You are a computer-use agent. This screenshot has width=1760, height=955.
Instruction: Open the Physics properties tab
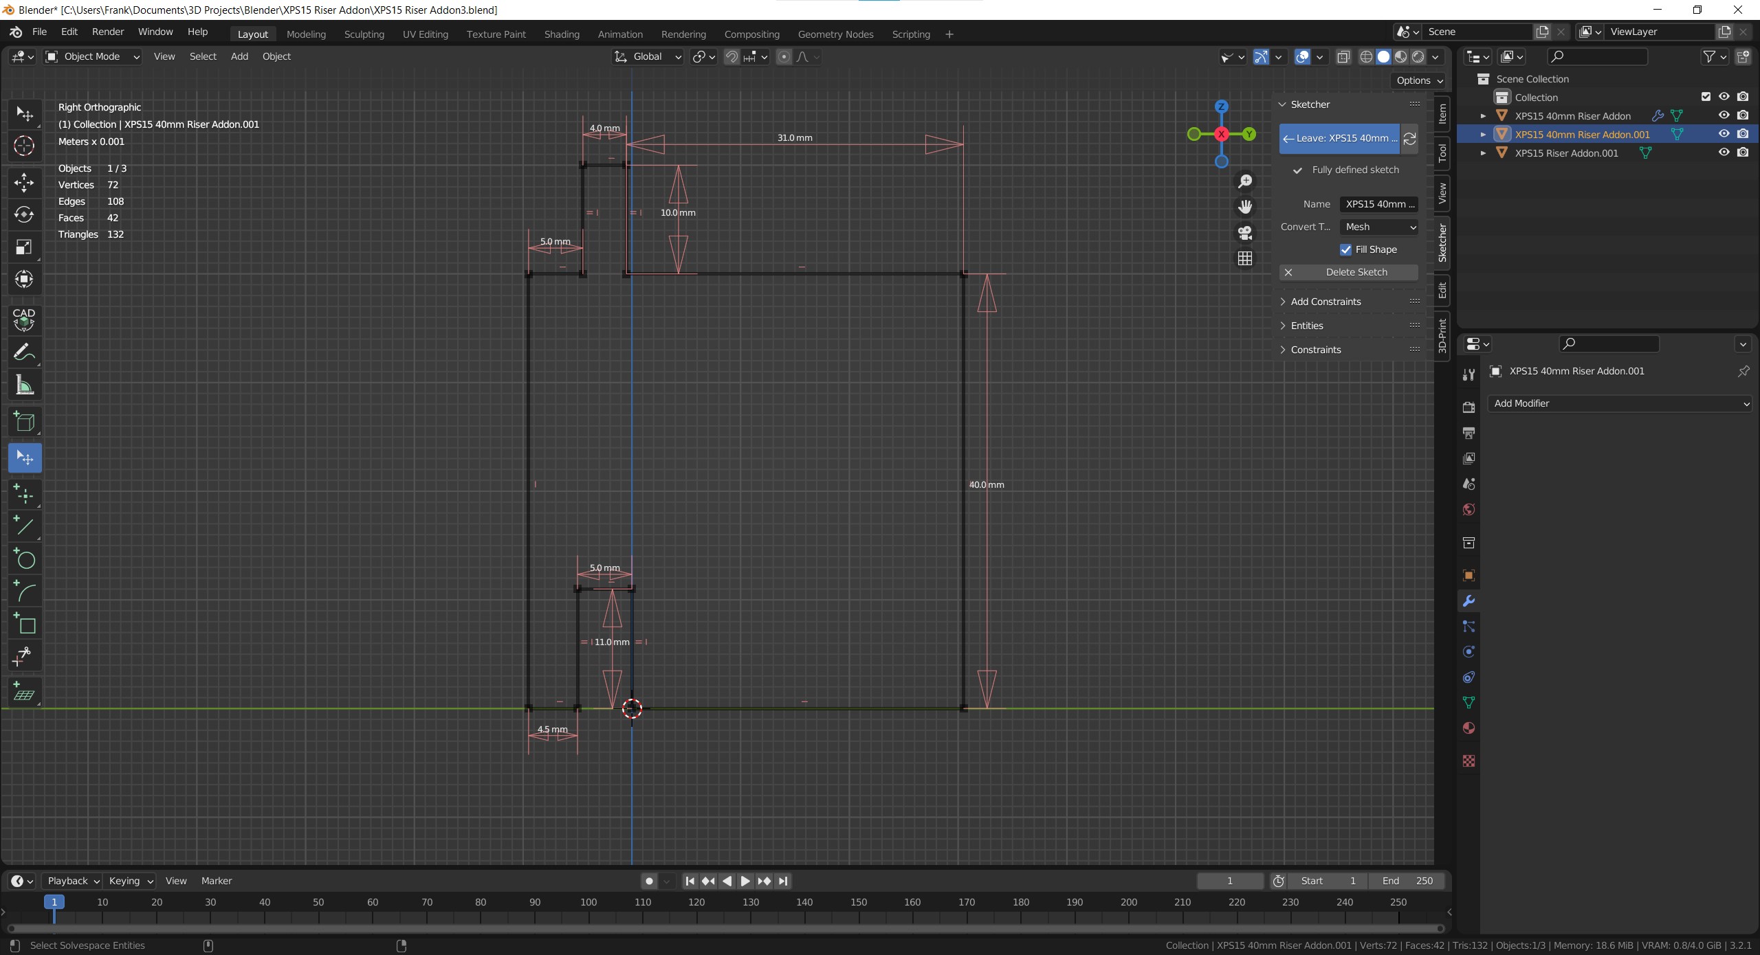pyautogui.click(x=1468, y=652)
